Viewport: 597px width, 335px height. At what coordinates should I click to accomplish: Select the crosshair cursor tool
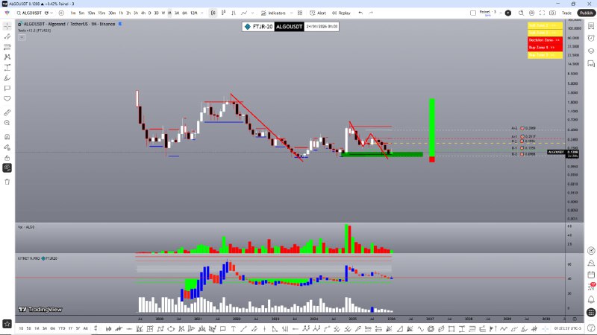click(x=7, y=25)
